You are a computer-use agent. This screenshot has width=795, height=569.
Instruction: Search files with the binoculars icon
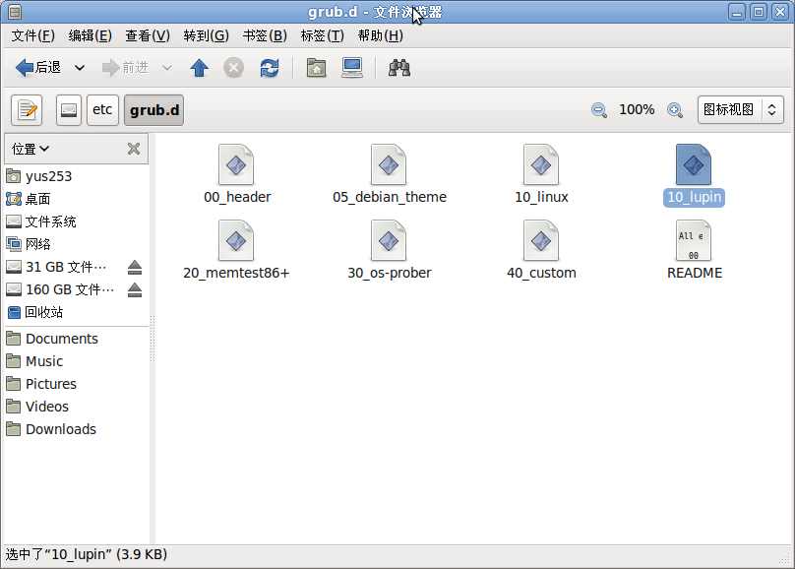(x=399, y=68)
